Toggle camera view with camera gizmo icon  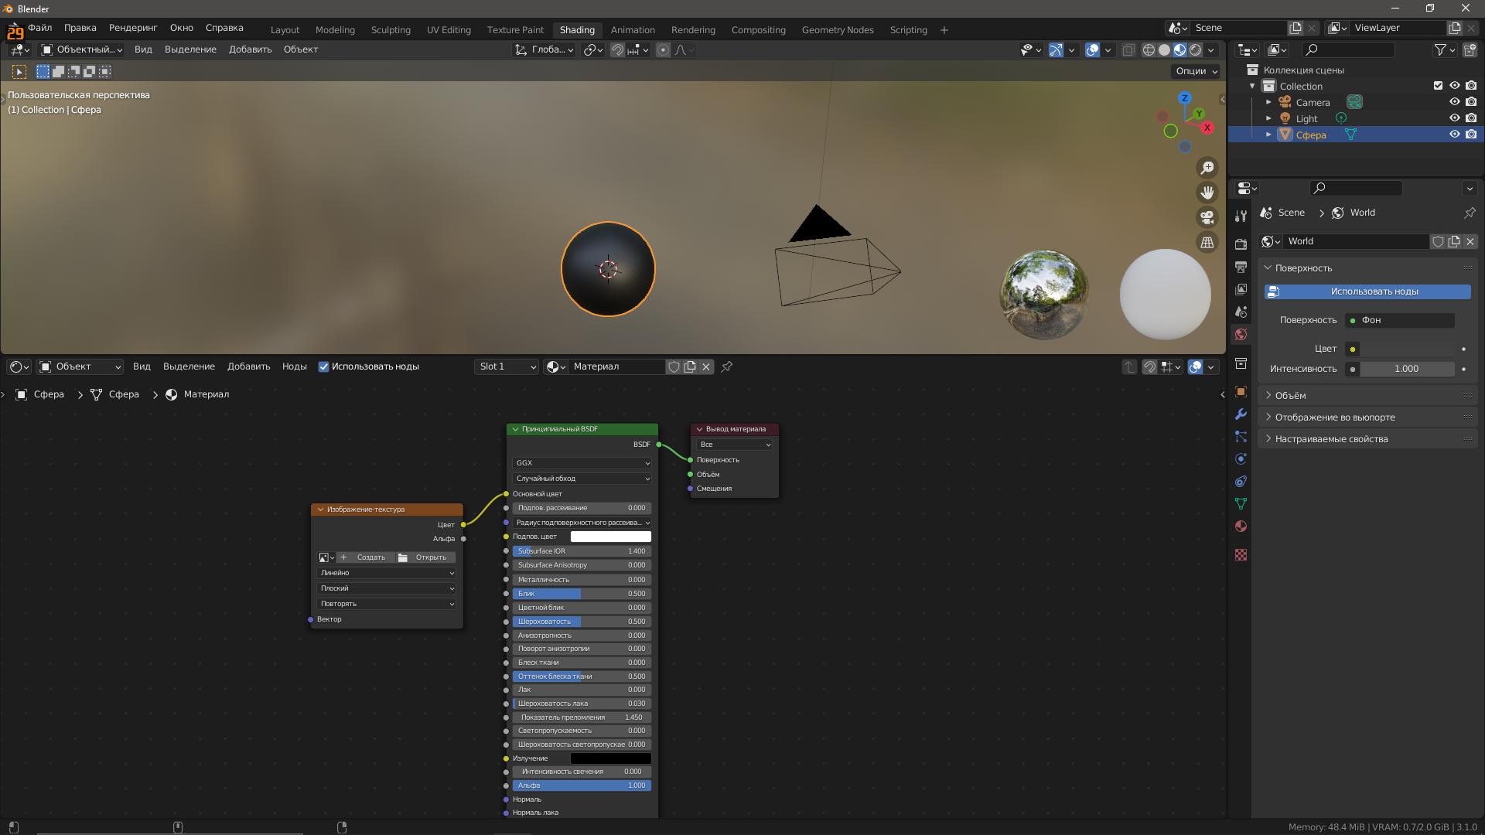click(x=1207, y=217)
